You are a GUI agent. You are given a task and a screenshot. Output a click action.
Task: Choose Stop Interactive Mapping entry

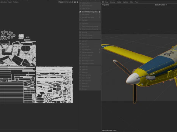pos(90,29)
